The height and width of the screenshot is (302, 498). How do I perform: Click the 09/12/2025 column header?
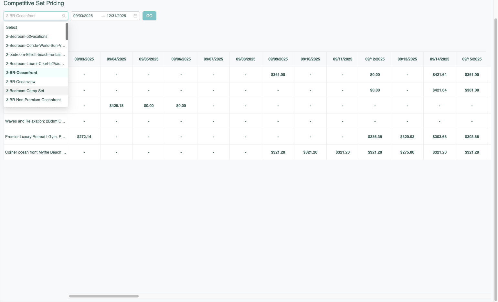375,59
